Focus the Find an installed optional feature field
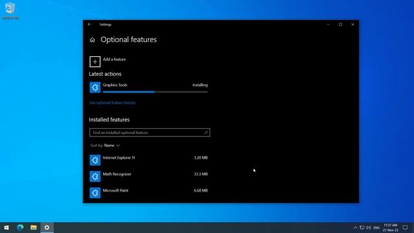The image size is (414, 233). click(149, 132)
